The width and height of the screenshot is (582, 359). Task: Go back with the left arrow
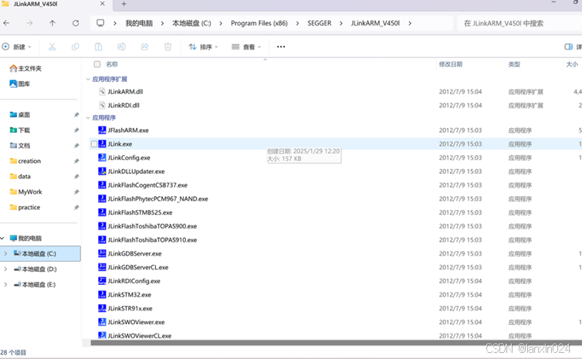point(6,23)
